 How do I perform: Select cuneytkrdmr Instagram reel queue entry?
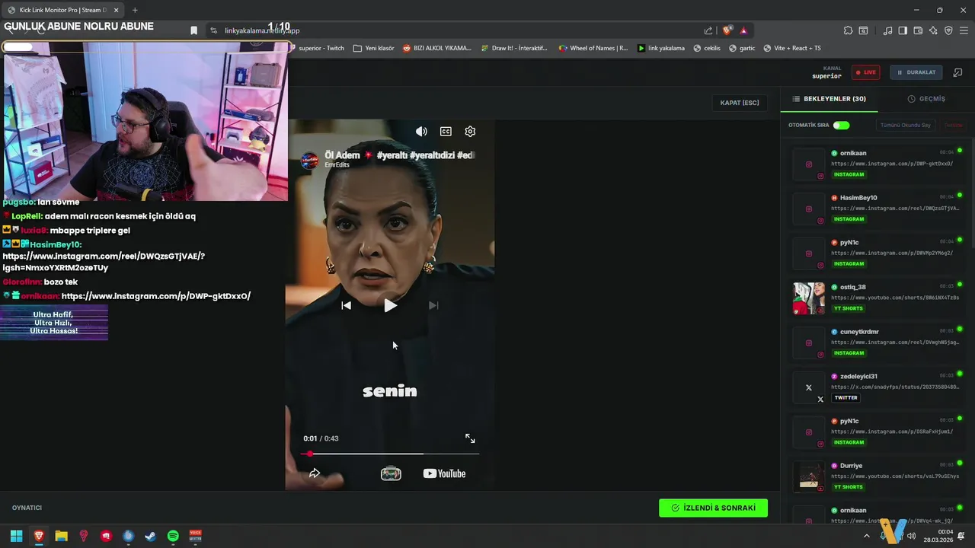click(877, 342)
